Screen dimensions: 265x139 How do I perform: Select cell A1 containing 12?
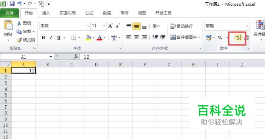(23, 70)
